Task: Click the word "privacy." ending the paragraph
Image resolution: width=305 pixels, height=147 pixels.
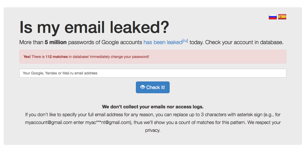Action: [x=153, y=130]
